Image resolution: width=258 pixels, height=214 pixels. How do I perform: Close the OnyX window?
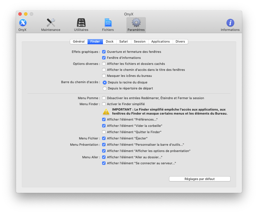[20, 14]
